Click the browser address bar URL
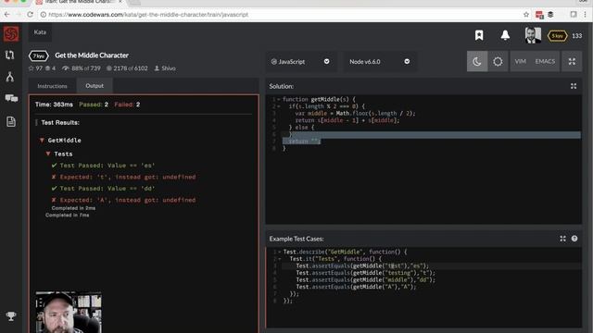 click(148, 15)
